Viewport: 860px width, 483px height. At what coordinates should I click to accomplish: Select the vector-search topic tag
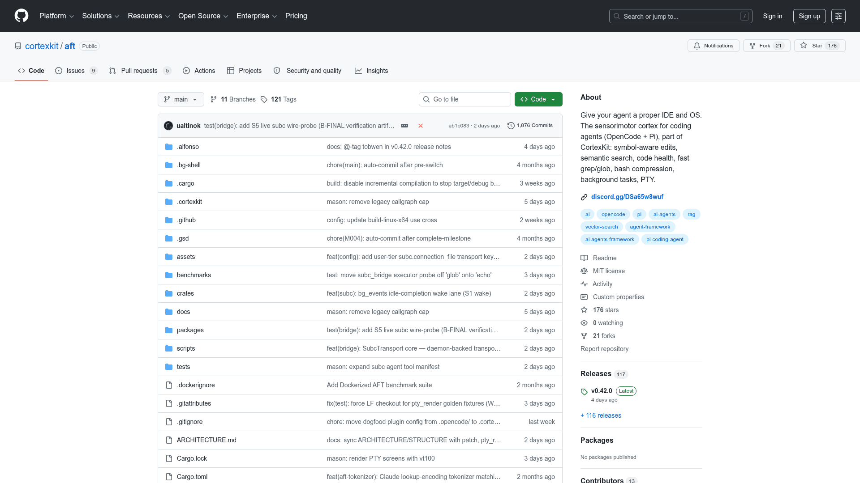(602, 227)
